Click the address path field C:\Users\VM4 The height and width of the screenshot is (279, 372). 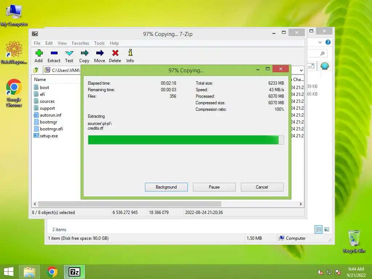pos(63,70)
